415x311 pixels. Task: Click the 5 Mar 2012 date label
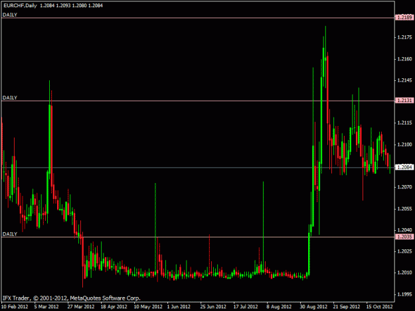[x=46, y=306]
